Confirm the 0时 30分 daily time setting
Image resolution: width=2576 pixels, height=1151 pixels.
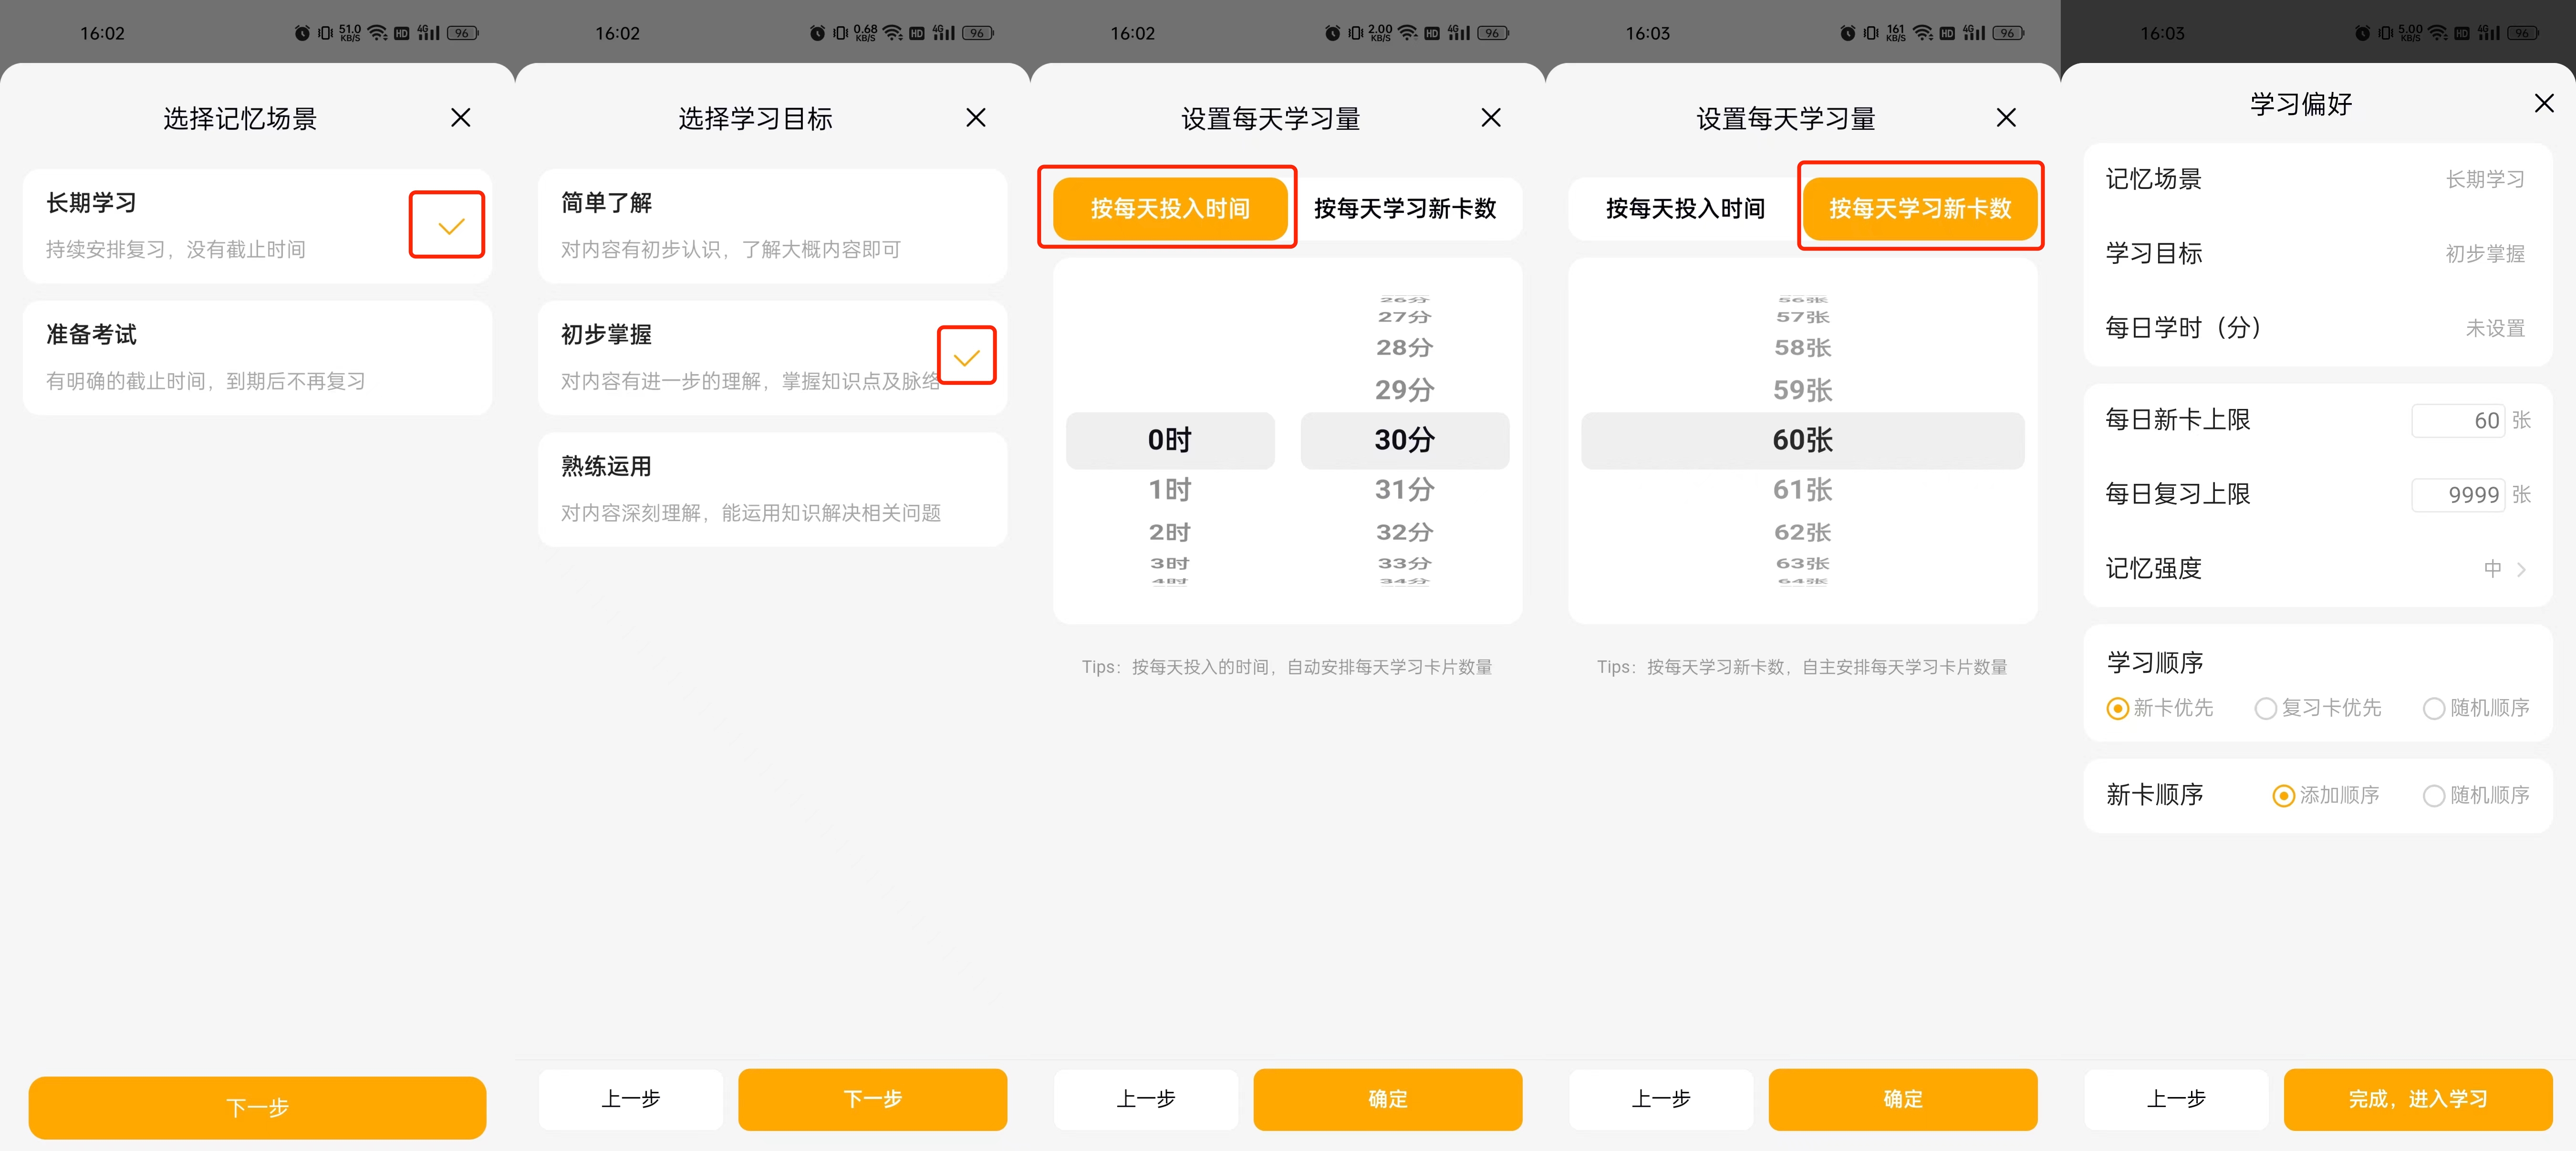tap(1387, 1099)
